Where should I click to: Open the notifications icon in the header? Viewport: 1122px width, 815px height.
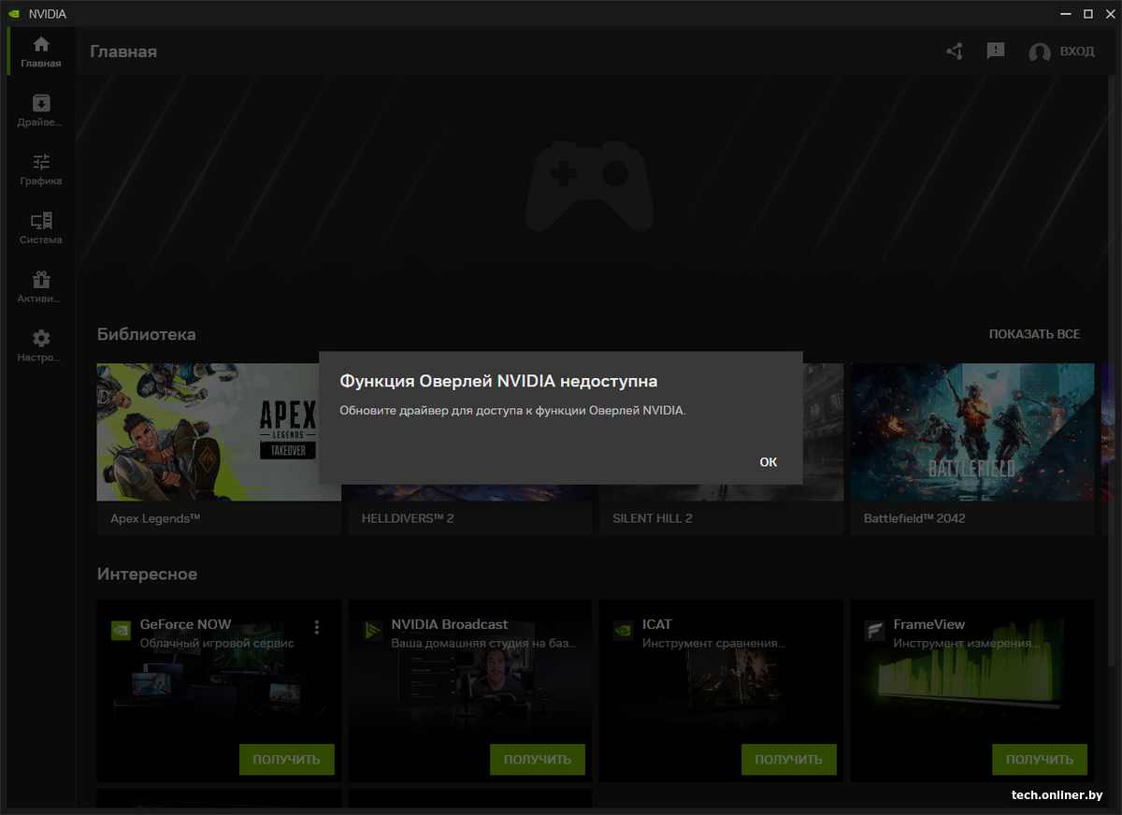(x=996, y=51)
